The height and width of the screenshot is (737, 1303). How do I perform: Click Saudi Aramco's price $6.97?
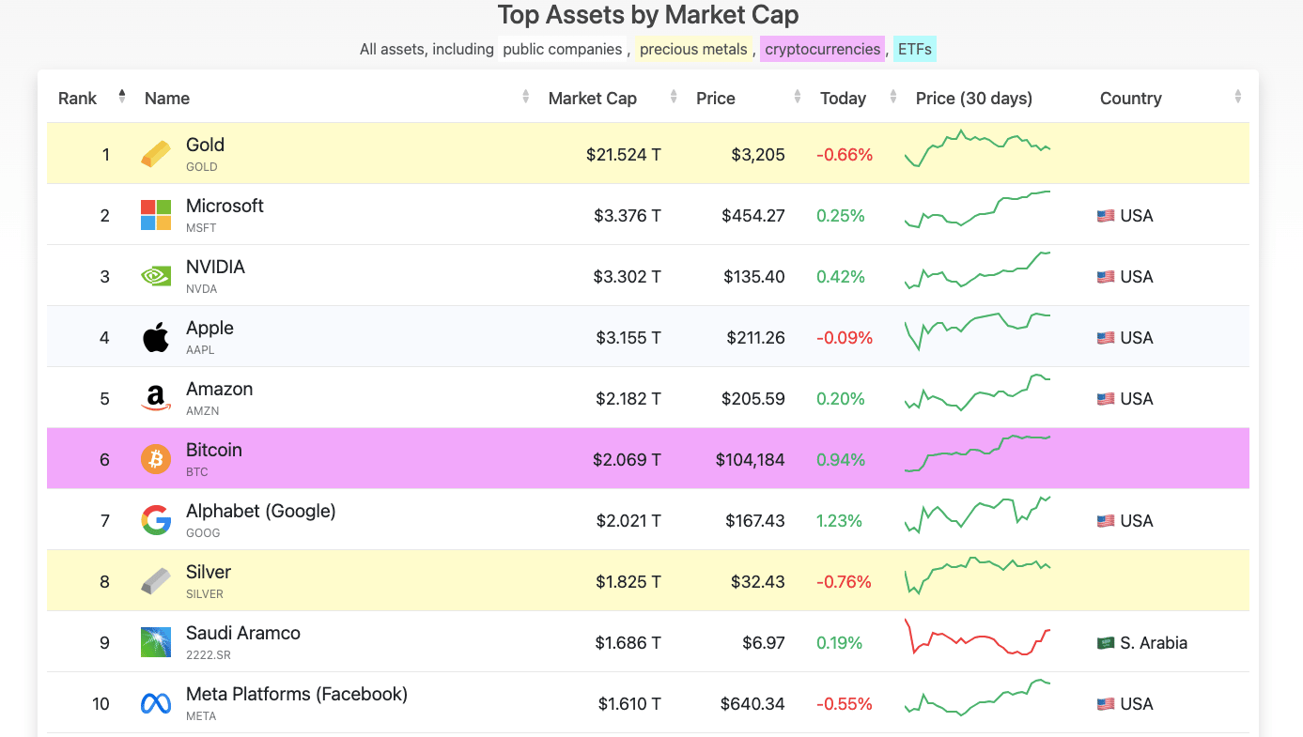(763, 643)
